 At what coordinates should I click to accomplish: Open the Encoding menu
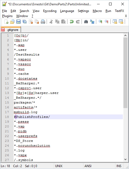[50, 11]
